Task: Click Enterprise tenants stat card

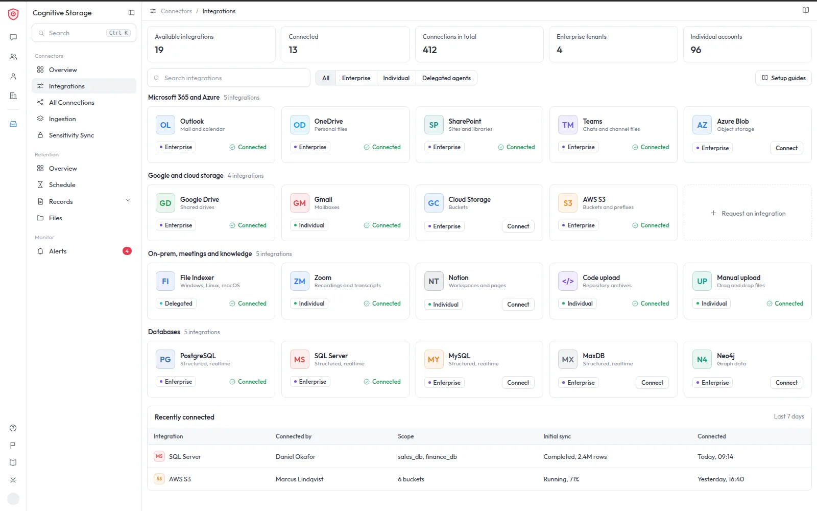Action: point(613,44)
